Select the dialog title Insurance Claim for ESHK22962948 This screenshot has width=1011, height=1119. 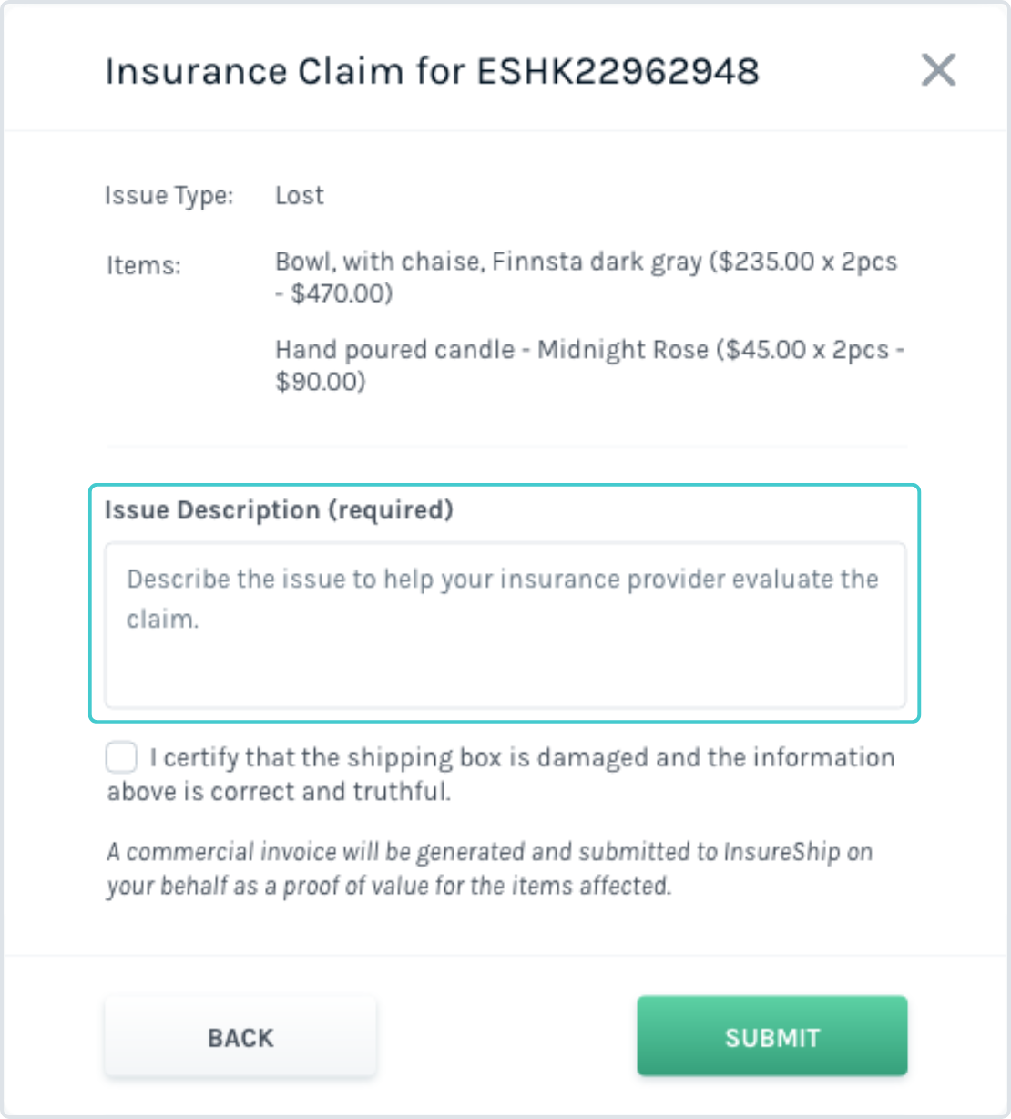[434, 71]
